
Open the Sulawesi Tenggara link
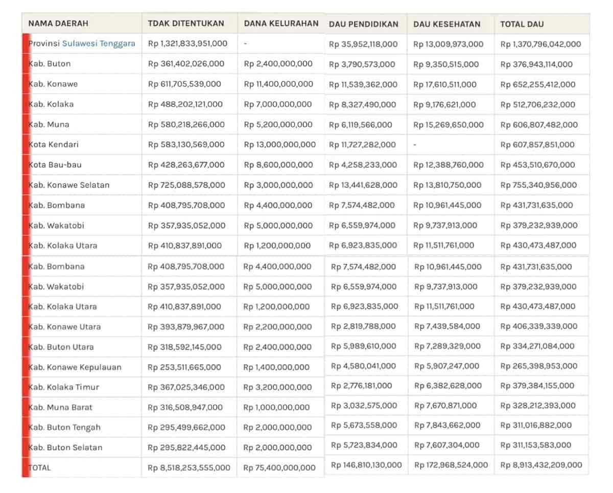tap(99, 43)
